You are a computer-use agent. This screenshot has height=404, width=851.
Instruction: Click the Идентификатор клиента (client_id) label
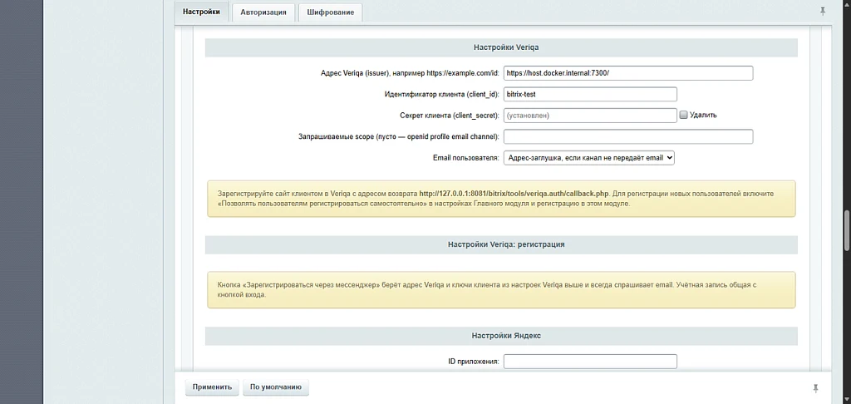pyautogui.click(x=442, y=94)
